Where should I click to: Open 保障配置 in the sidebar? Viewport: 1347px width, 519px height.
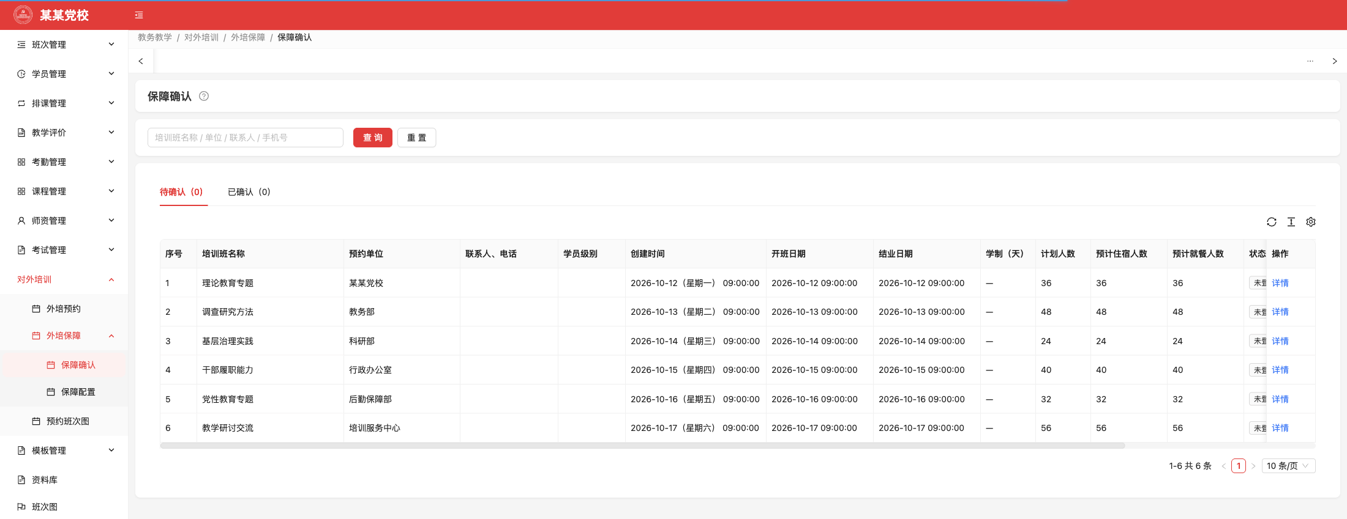tap(78, 392)
